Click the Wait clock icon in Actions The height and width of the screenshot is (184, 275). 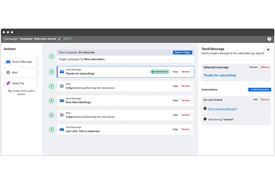click(9, 72)
